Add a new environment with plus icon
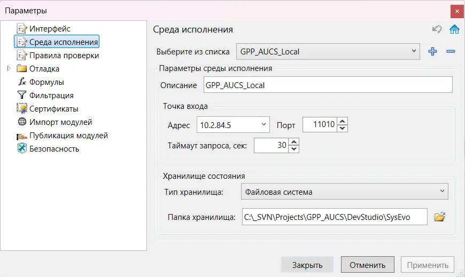 [x=433, y=51]
